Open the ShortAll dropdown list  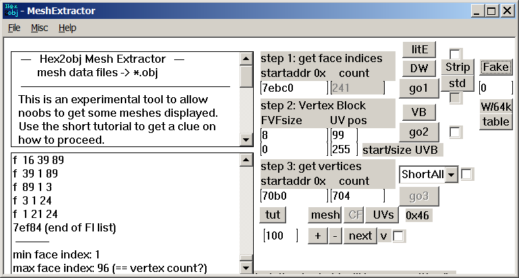(x=451, y=174)
